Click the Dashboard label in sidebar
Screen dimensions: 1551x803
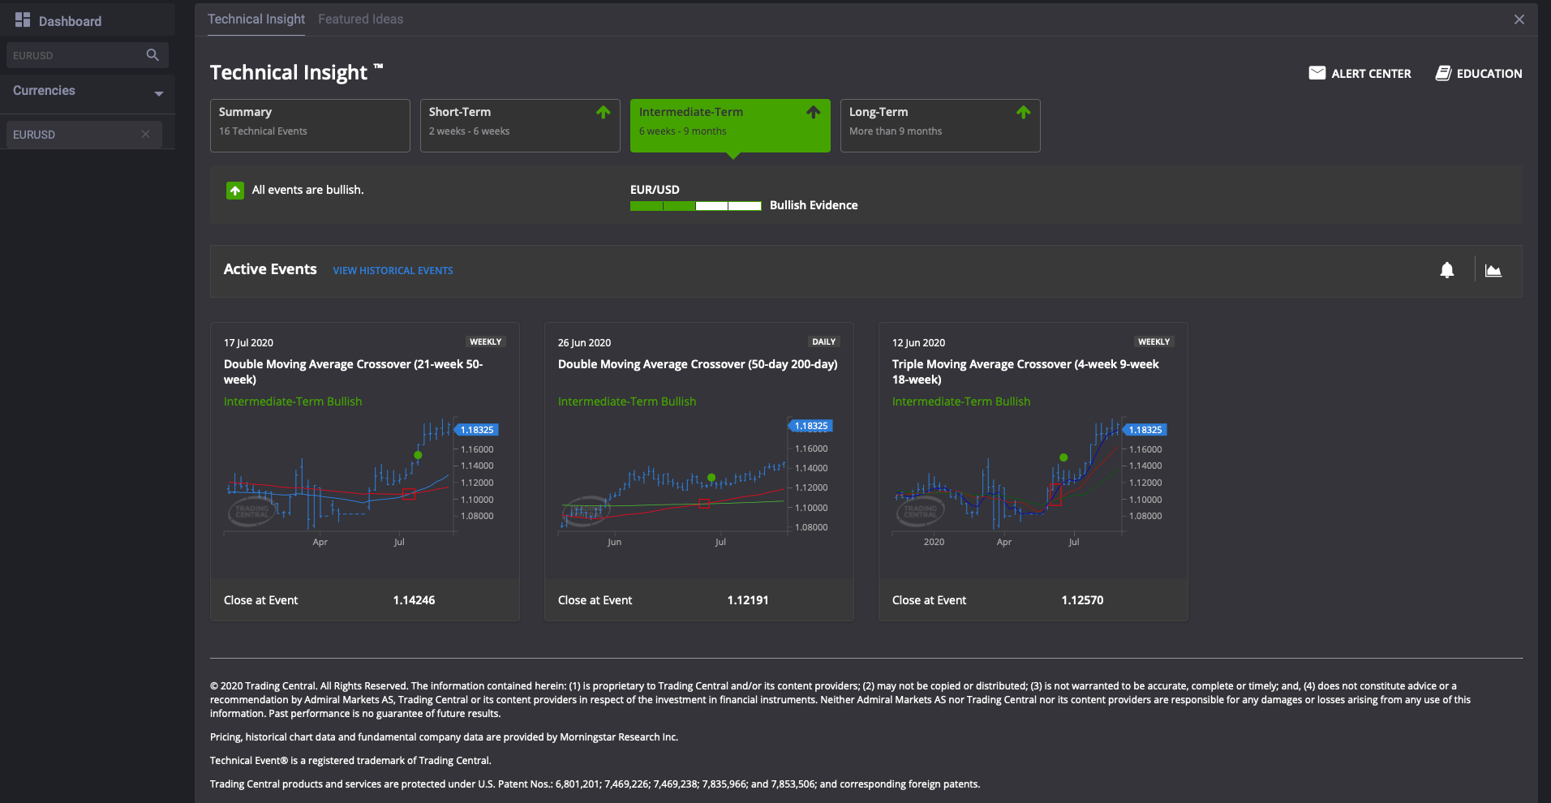[70, 21]
